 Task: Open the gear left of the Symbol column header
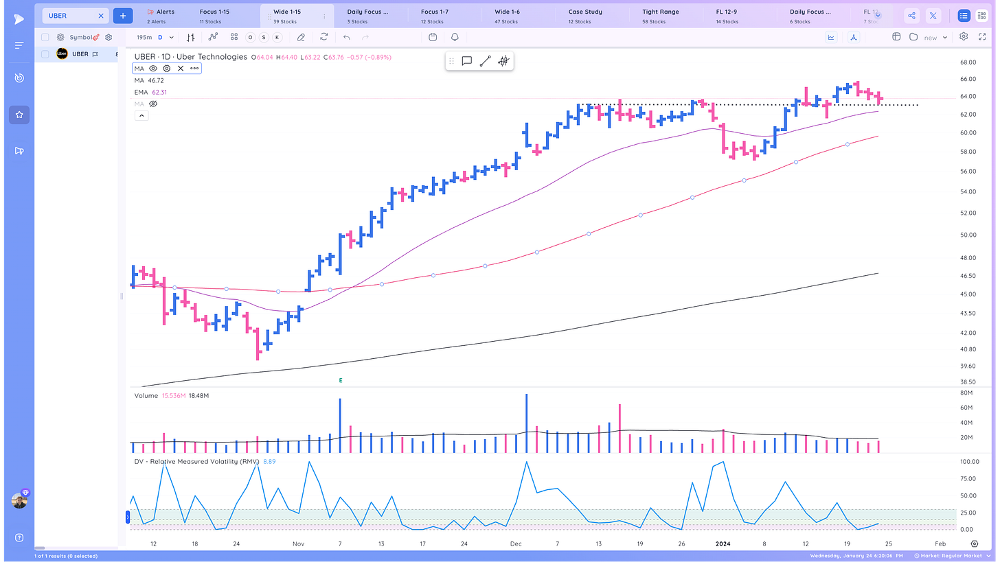pos(60,37)
